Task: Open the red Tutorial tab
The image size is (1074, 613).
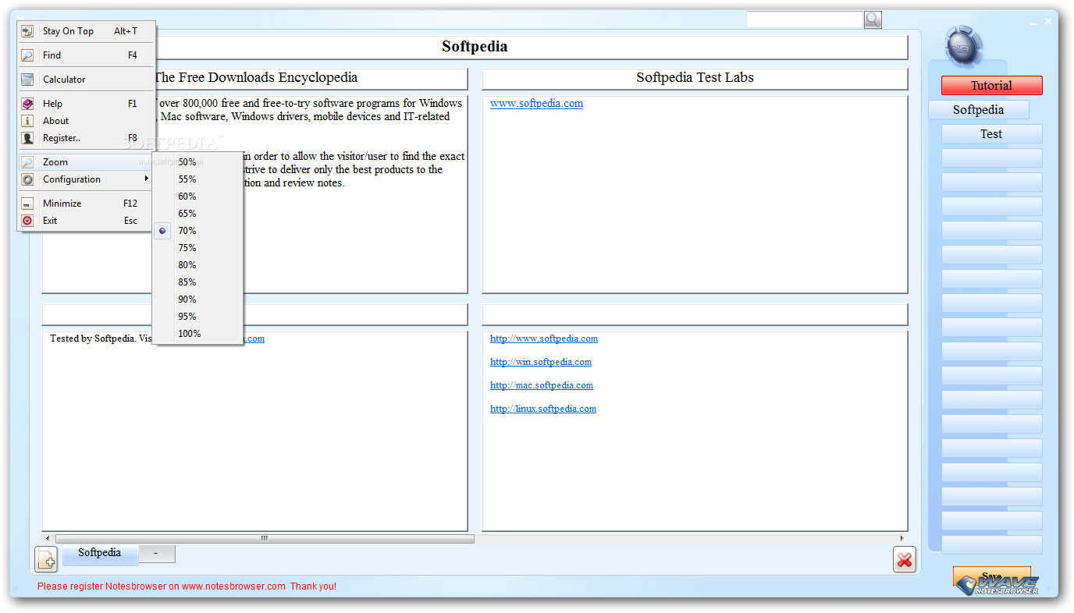Action: (x=991, y=86)
